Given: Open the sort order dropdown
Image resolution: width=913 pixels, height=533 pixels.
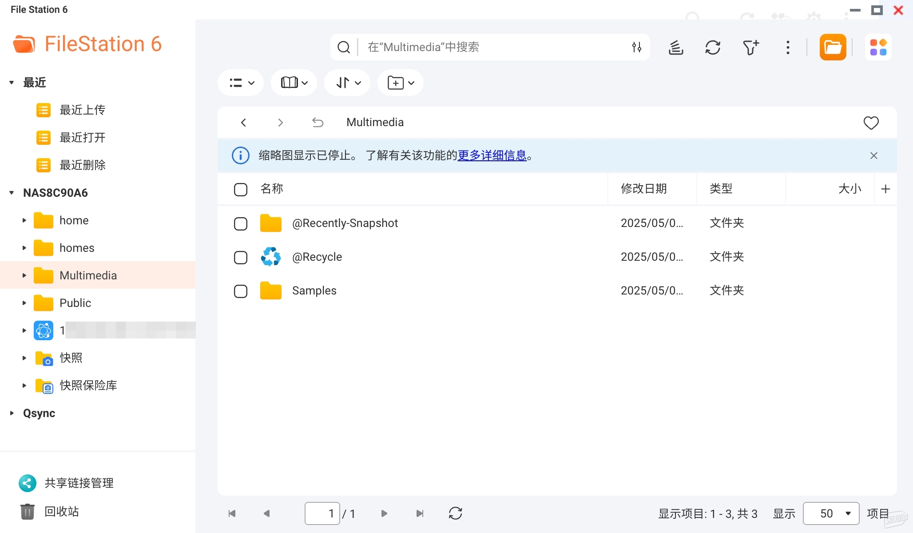Looking at the screenshot, I should (x=348, y=83).
